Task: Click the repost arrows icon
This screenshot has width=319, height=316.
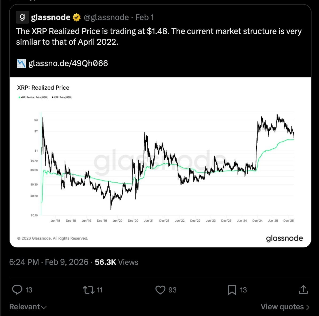Action: pyautogui.click(x=88, y=290)
